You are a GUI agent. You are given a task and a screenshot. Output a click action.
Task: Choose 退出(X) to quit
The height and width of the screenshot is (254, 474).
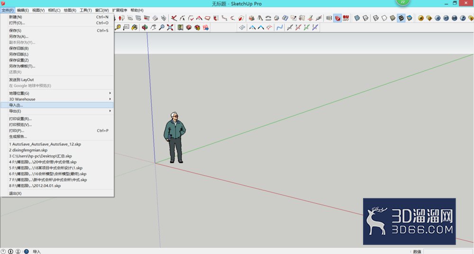[x=57, y=193]
